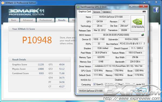Click the BIOS Version field
The height and width of the screenshot is (102, 162).
(116, 35)
